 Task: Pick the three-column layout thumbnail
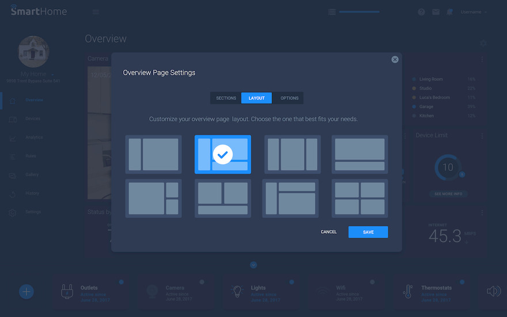coord(292,154)
